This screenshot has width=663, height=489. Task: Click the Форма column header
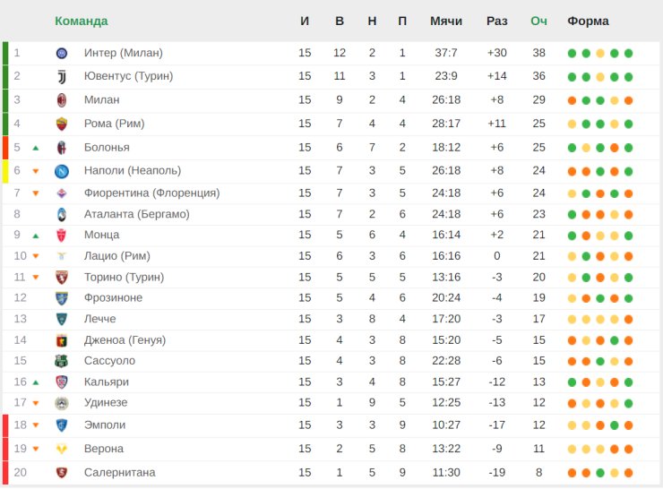pyautogui.click(x=588, y=21)
